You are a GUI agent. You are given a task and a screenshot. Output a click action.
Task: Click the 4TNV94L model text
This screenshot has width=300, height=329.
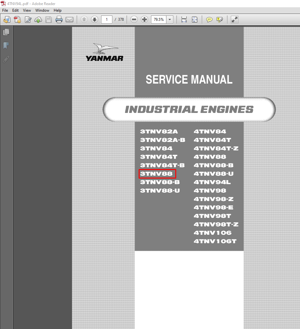click(212, 182)
